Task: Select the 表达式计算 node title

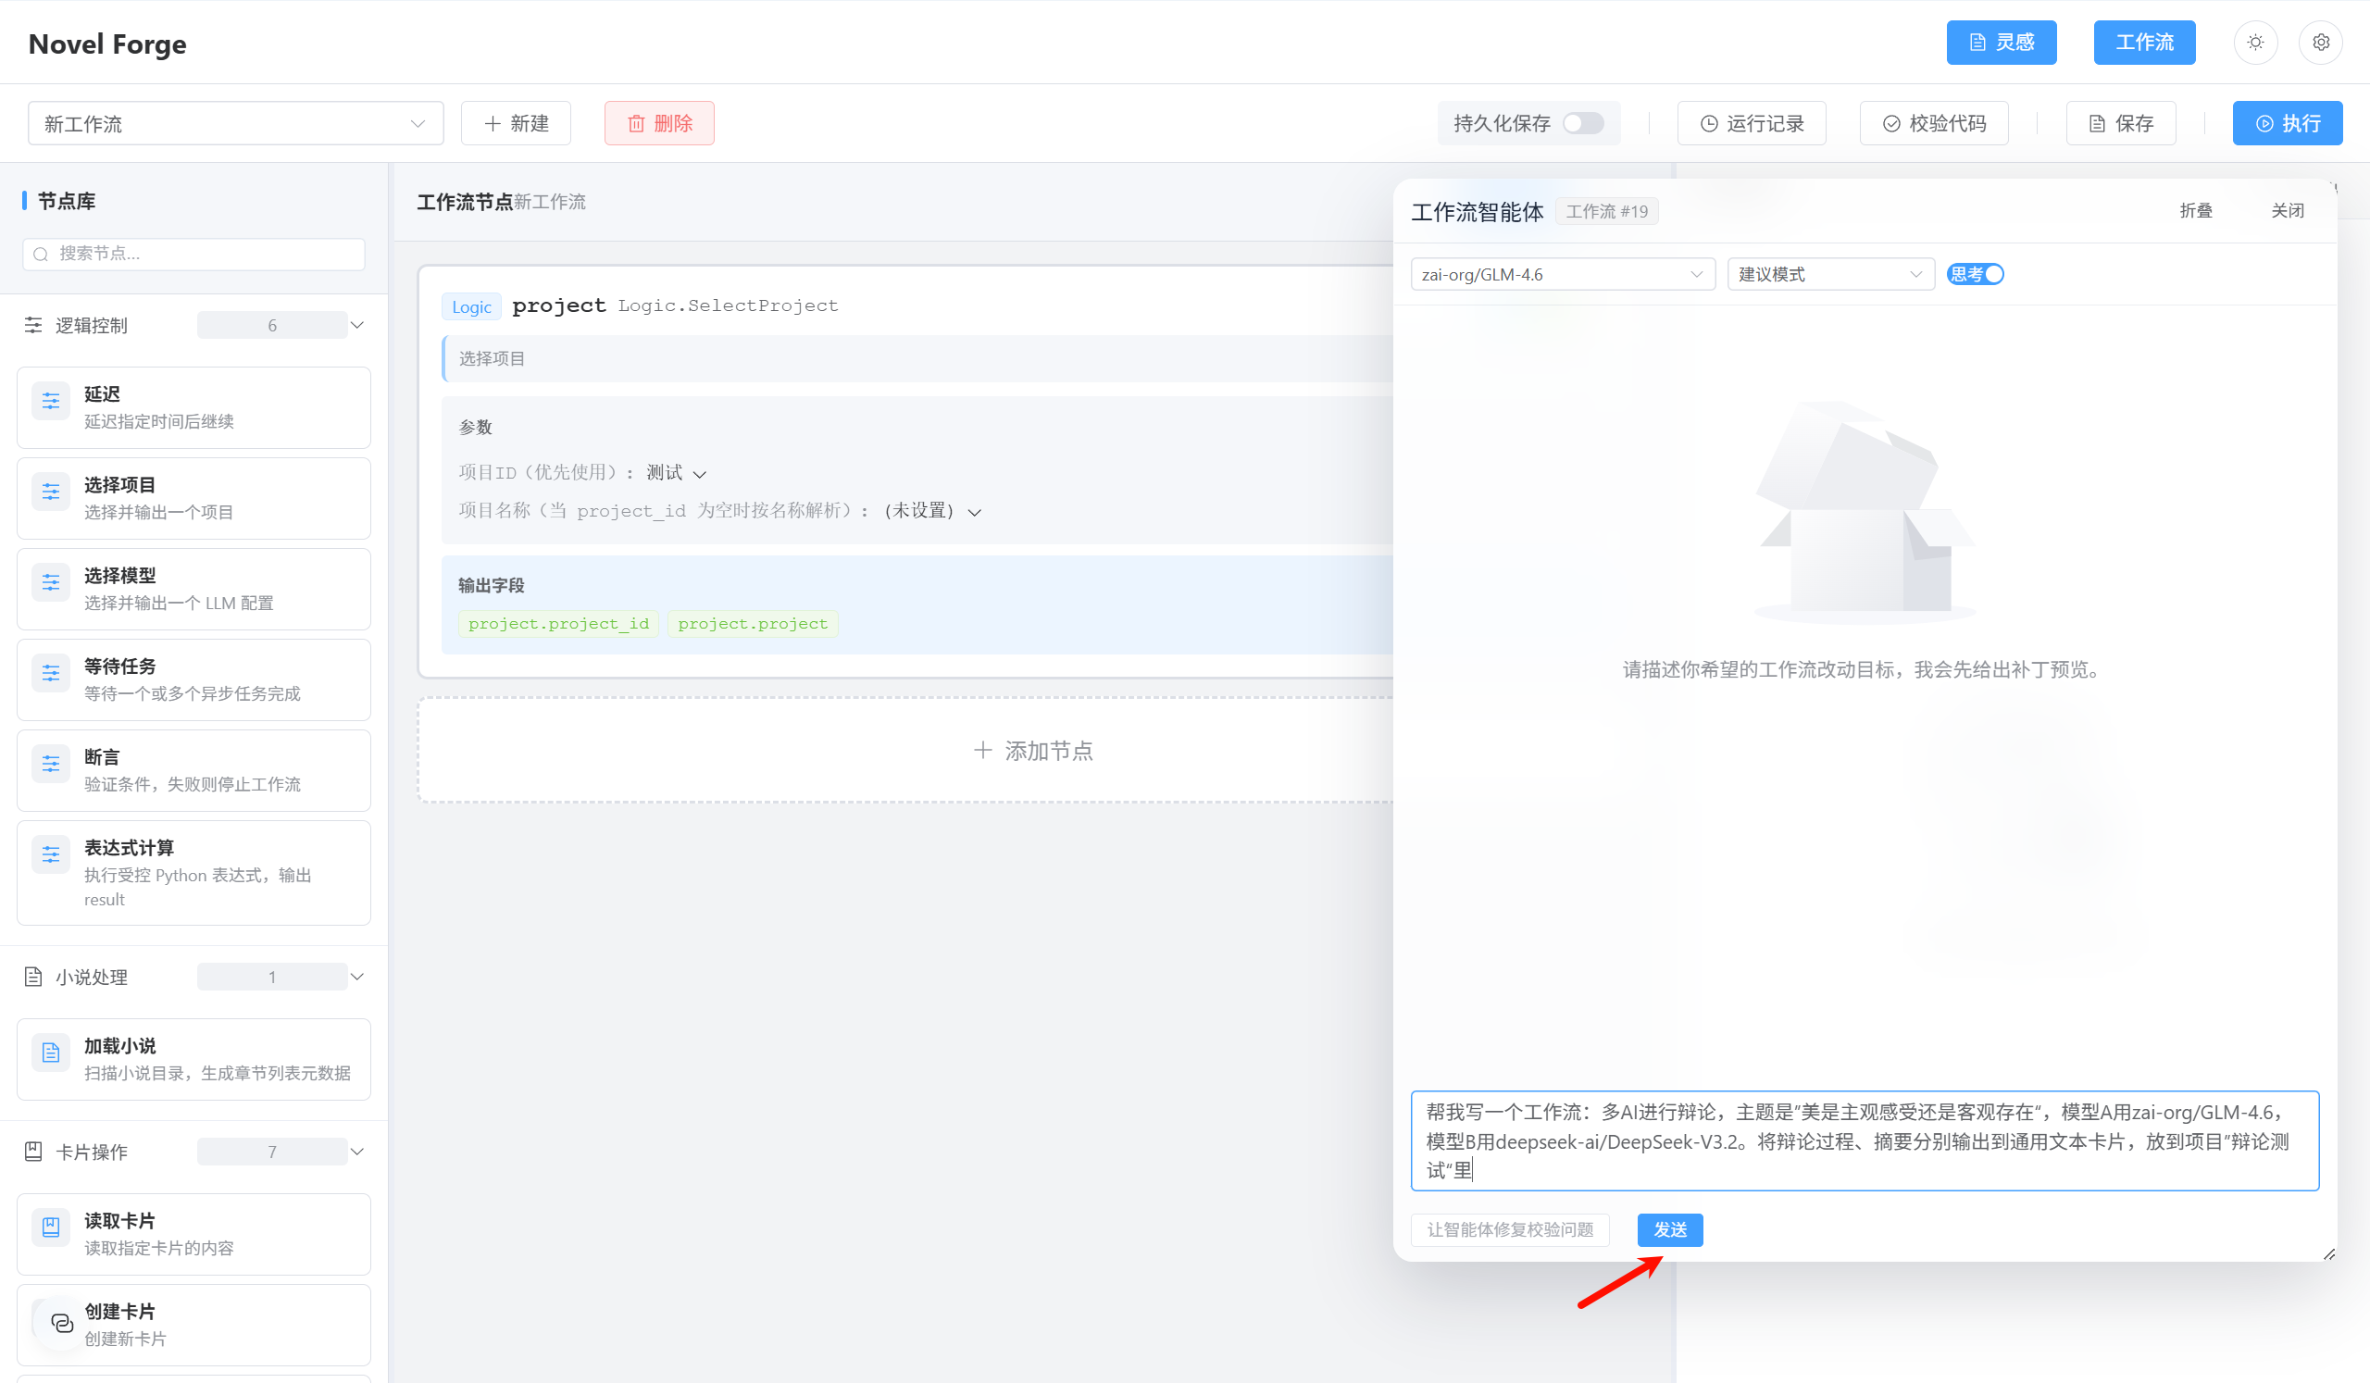Action: click(x=129, y=848)
